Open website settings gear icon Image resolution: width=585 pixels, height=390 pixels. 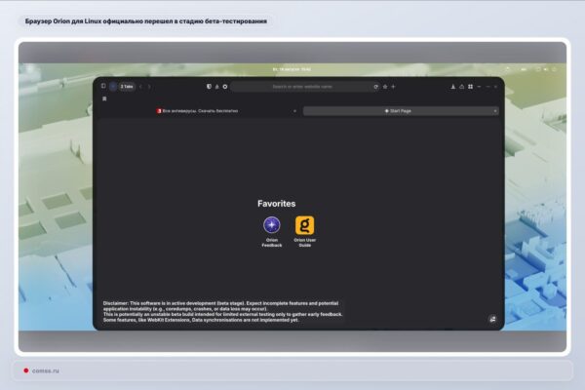coord(225,87)
